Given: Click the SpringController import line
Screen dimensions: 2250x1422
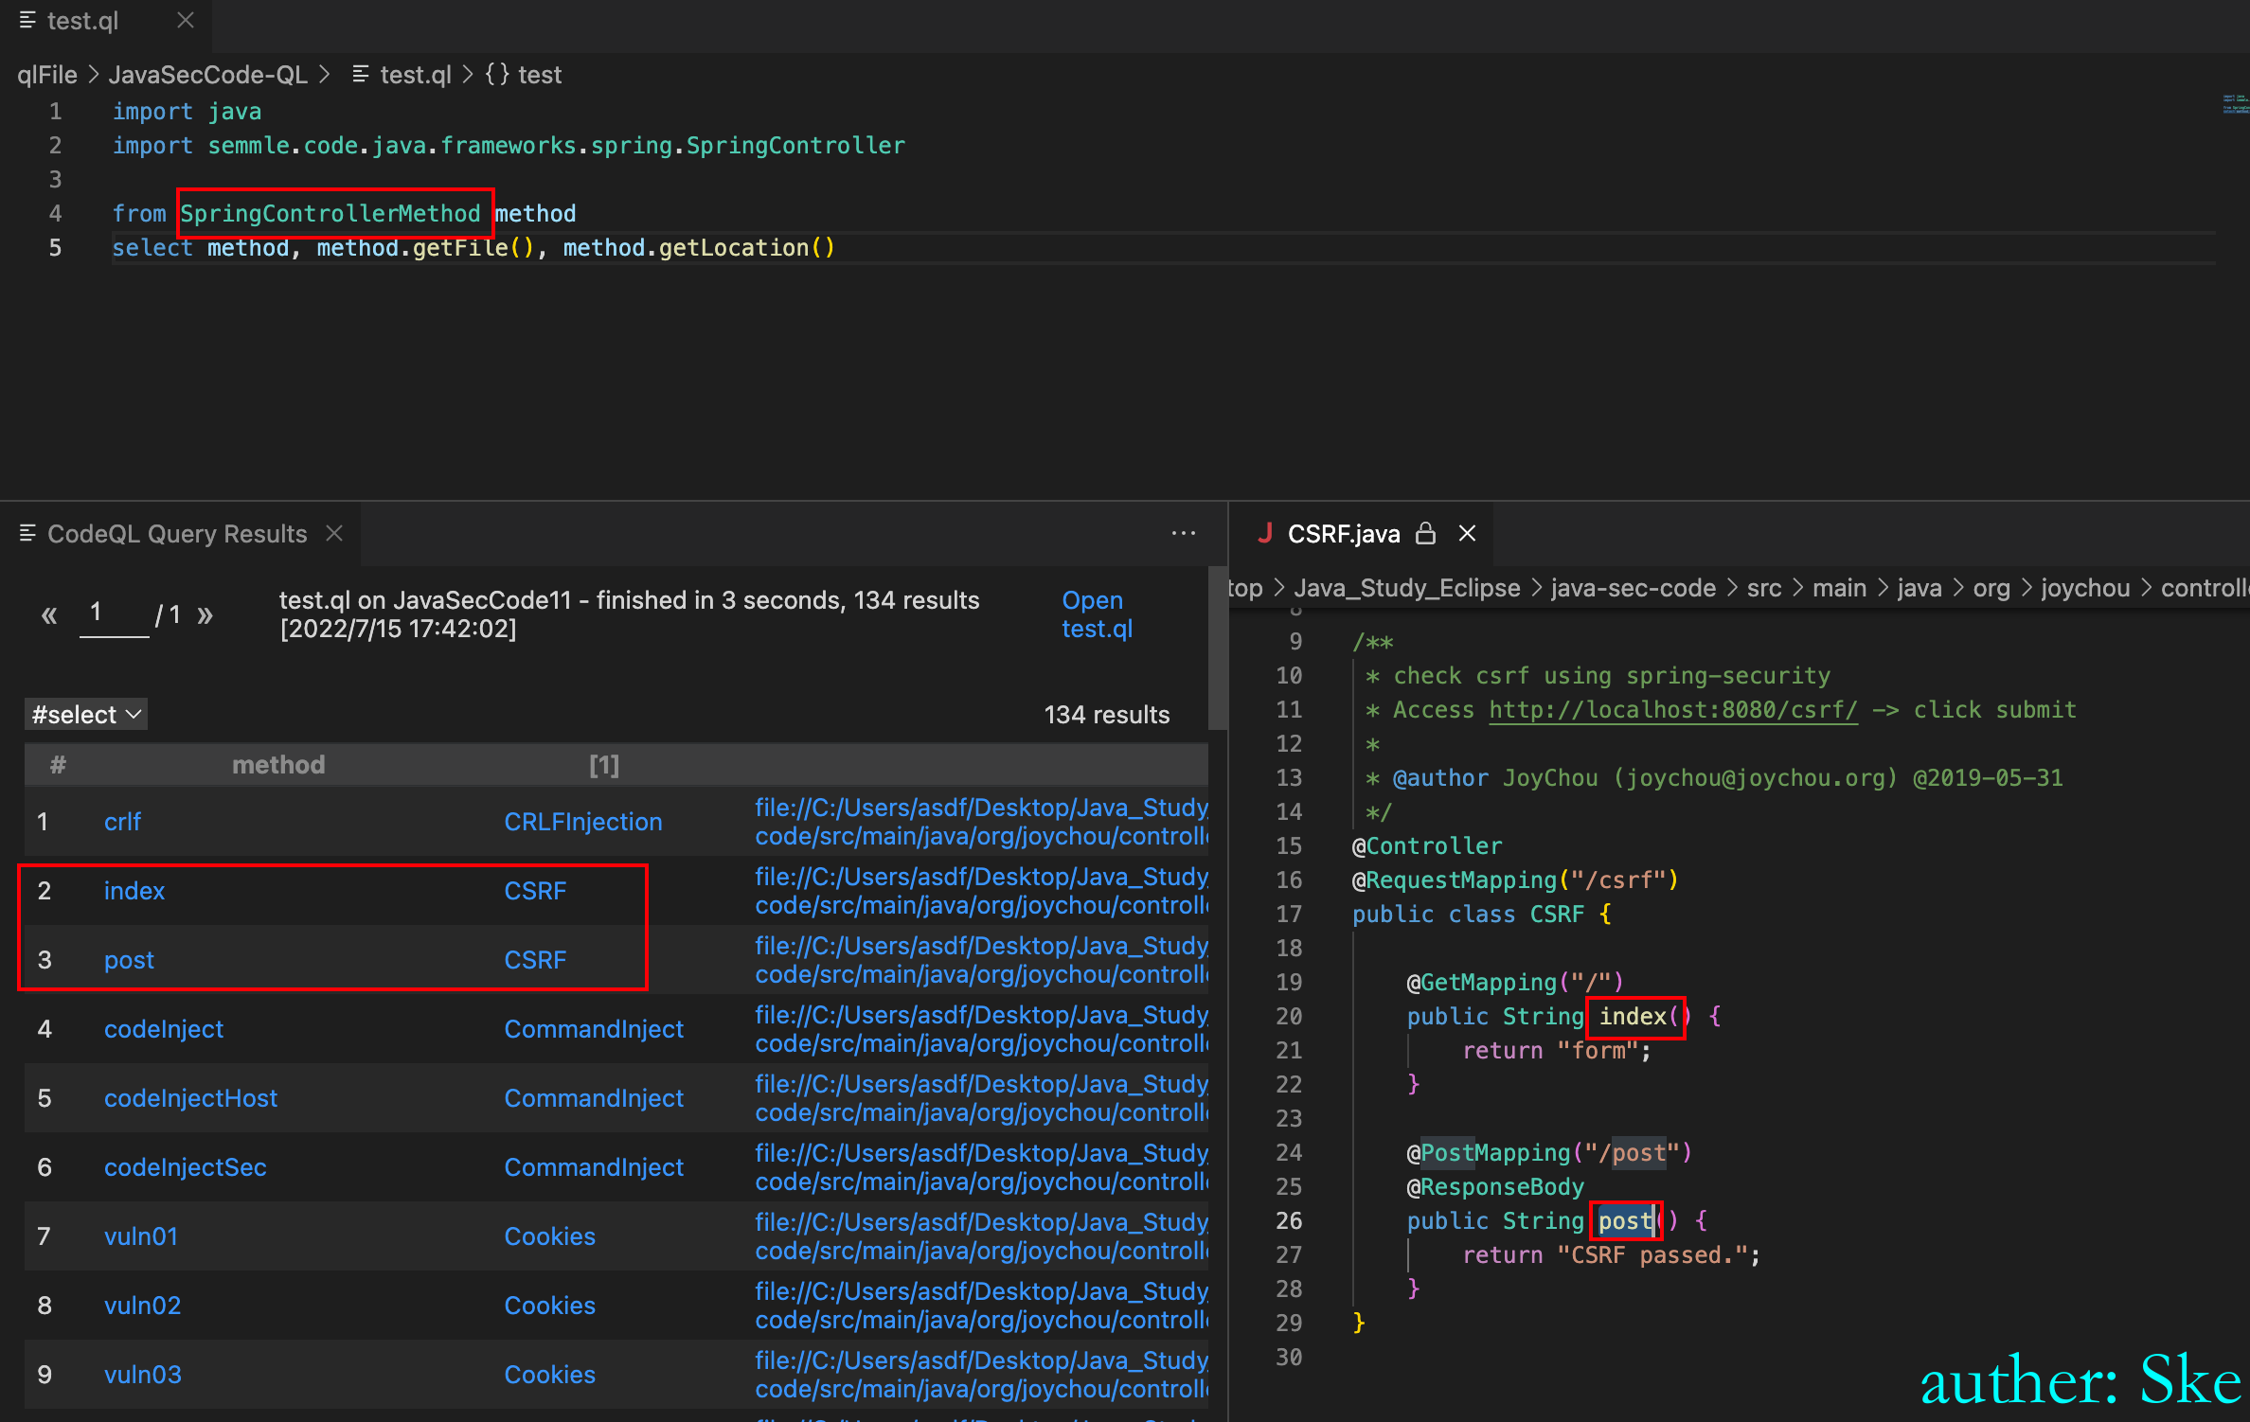Looking at the screenshot, I should tap(509, 146).
